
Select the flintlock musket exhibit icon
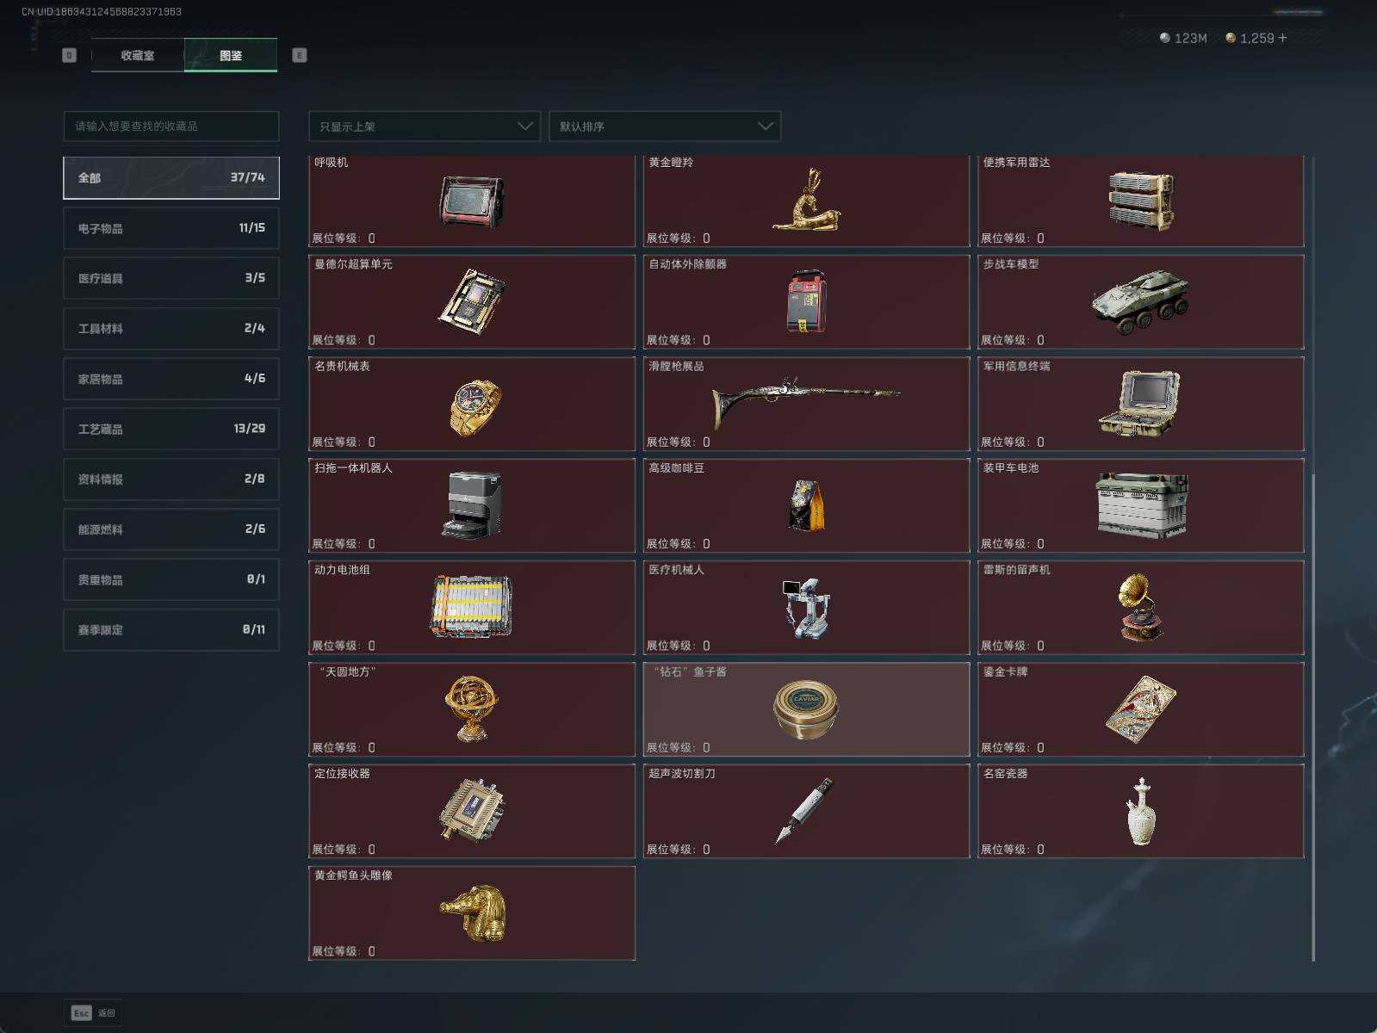[805, 398]
